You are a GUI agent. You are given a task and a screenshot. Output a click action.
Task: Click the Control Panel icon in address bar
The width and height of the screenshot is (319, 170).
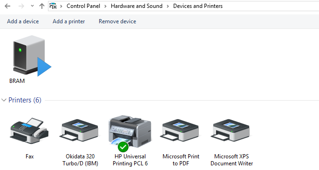pos(53,6)
